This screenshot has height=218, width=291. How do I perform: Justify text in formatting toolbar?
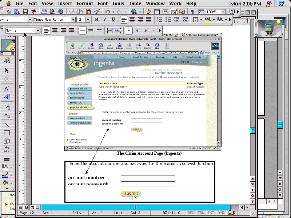pos(149,20)
